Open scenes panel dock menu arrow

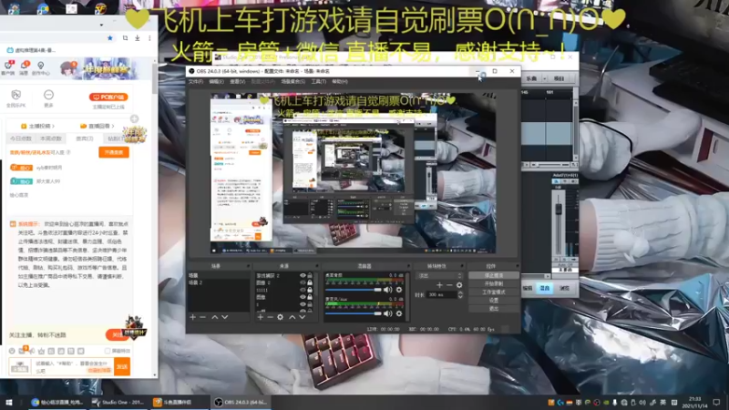[x=248, y=266]
